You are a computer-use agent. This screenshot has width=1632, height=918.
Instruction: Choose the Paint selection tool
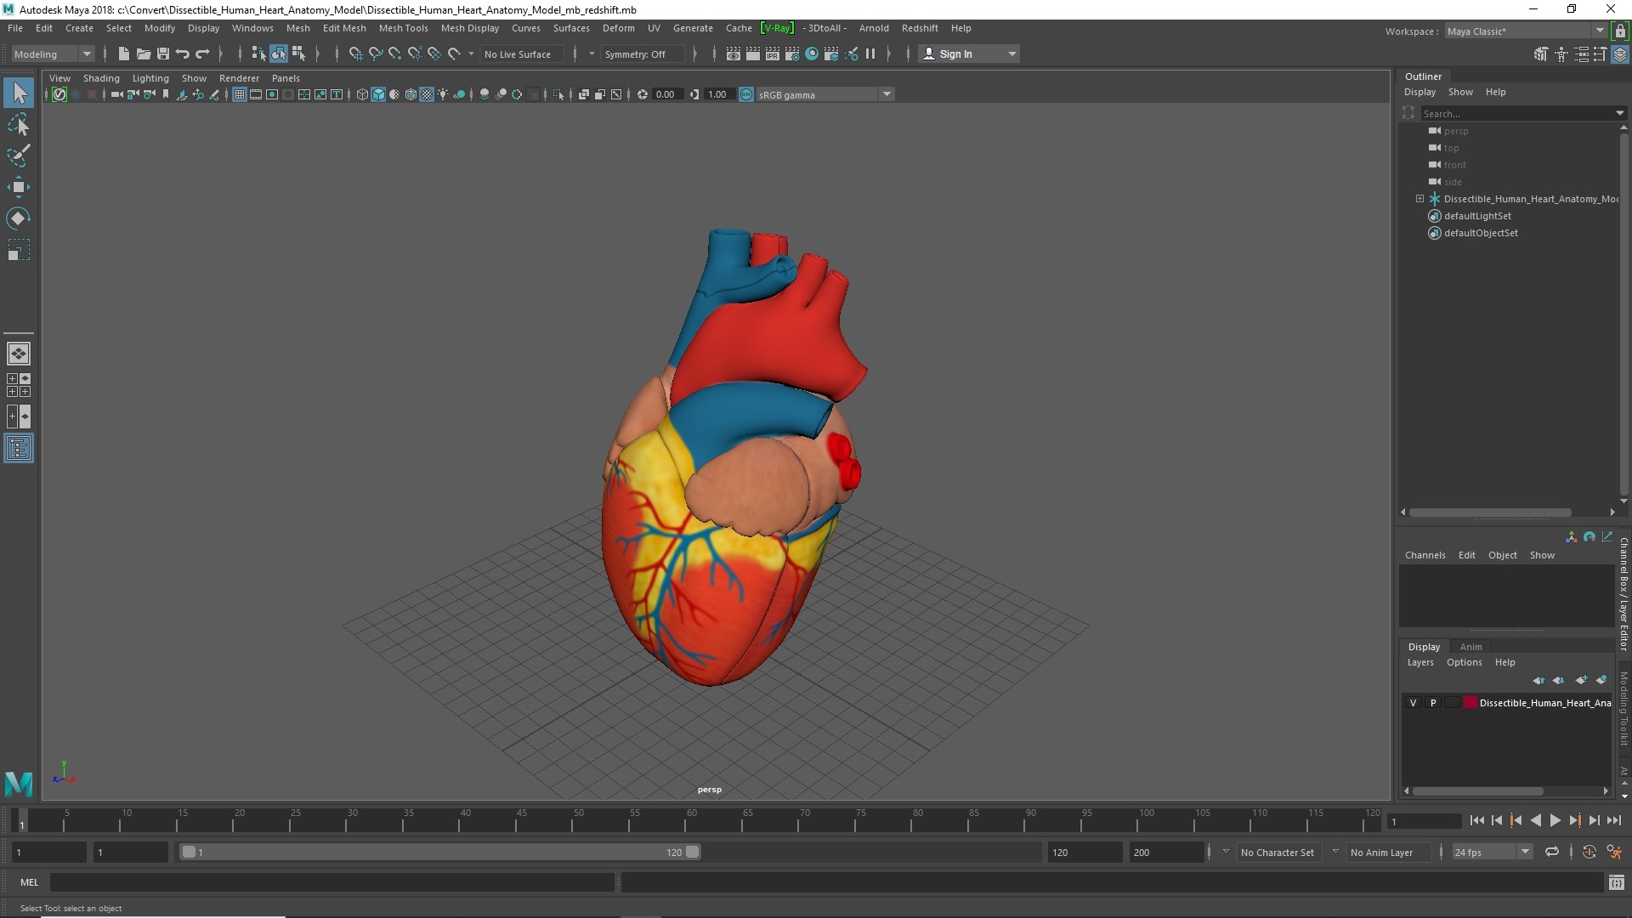coord(19,156)
